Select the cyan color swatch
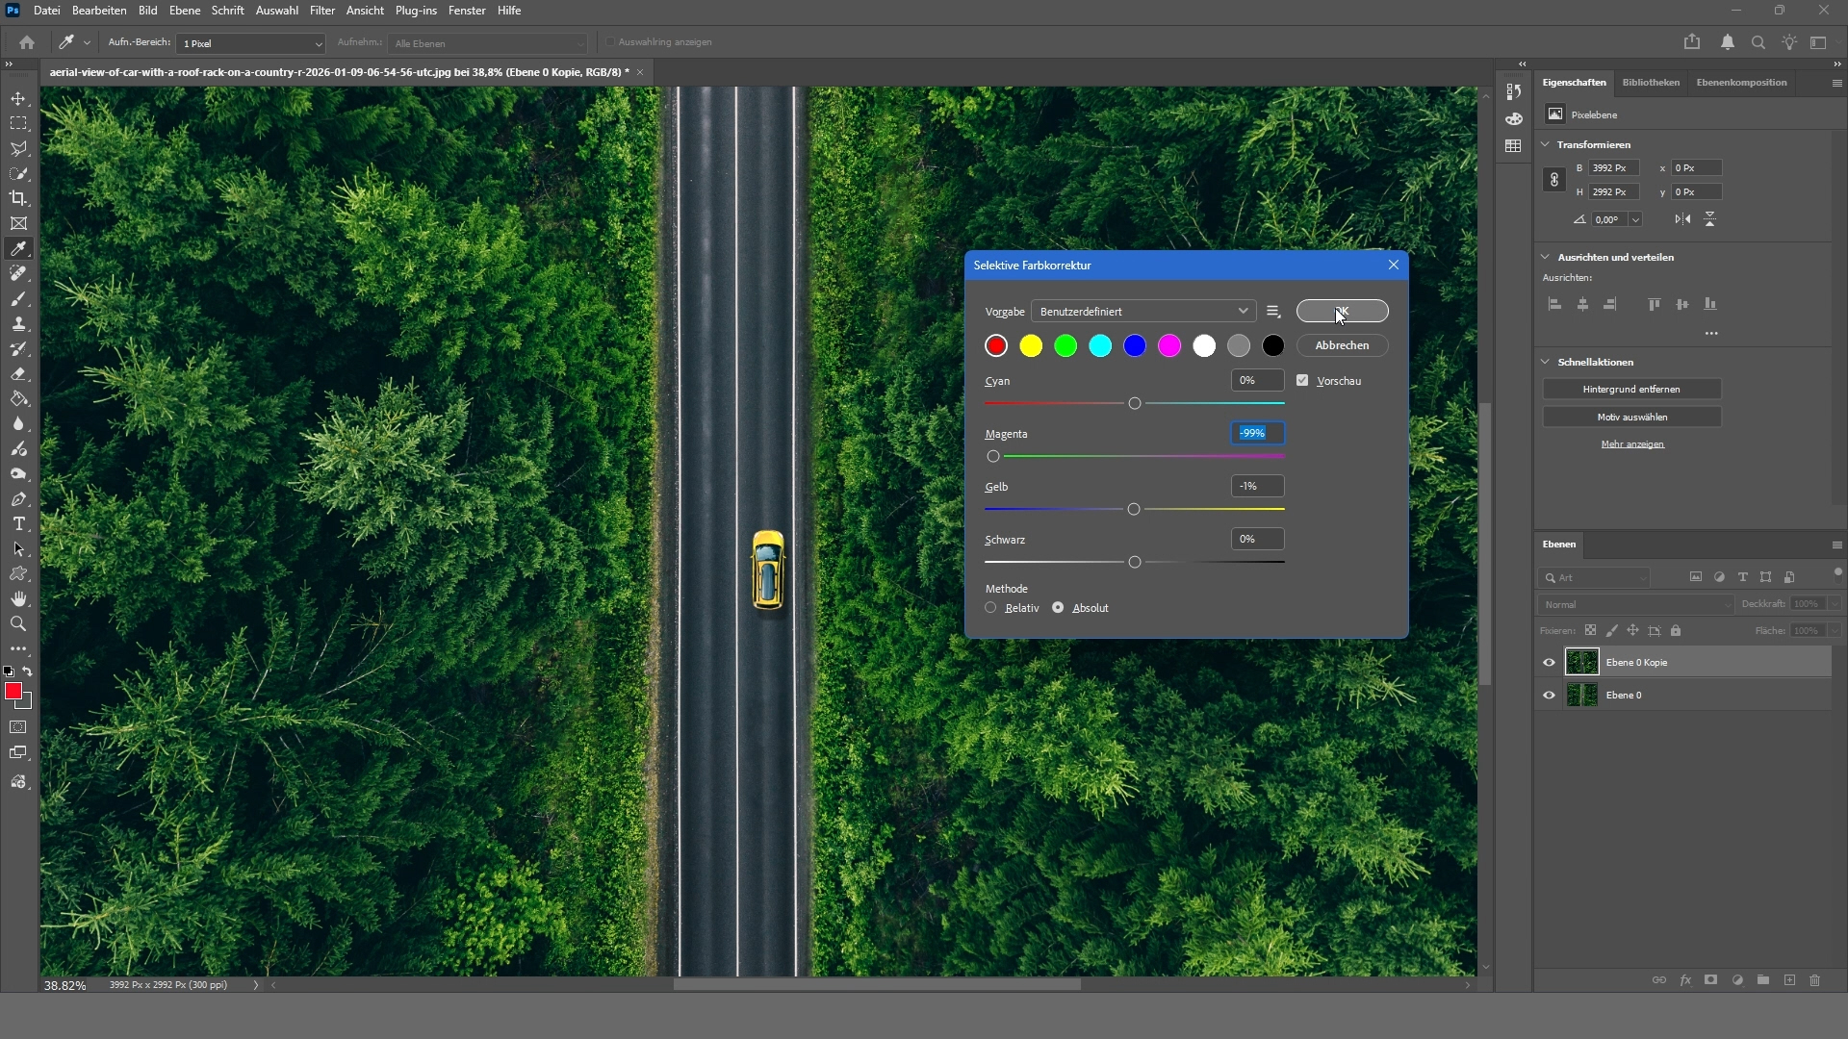 (1100, 346)
